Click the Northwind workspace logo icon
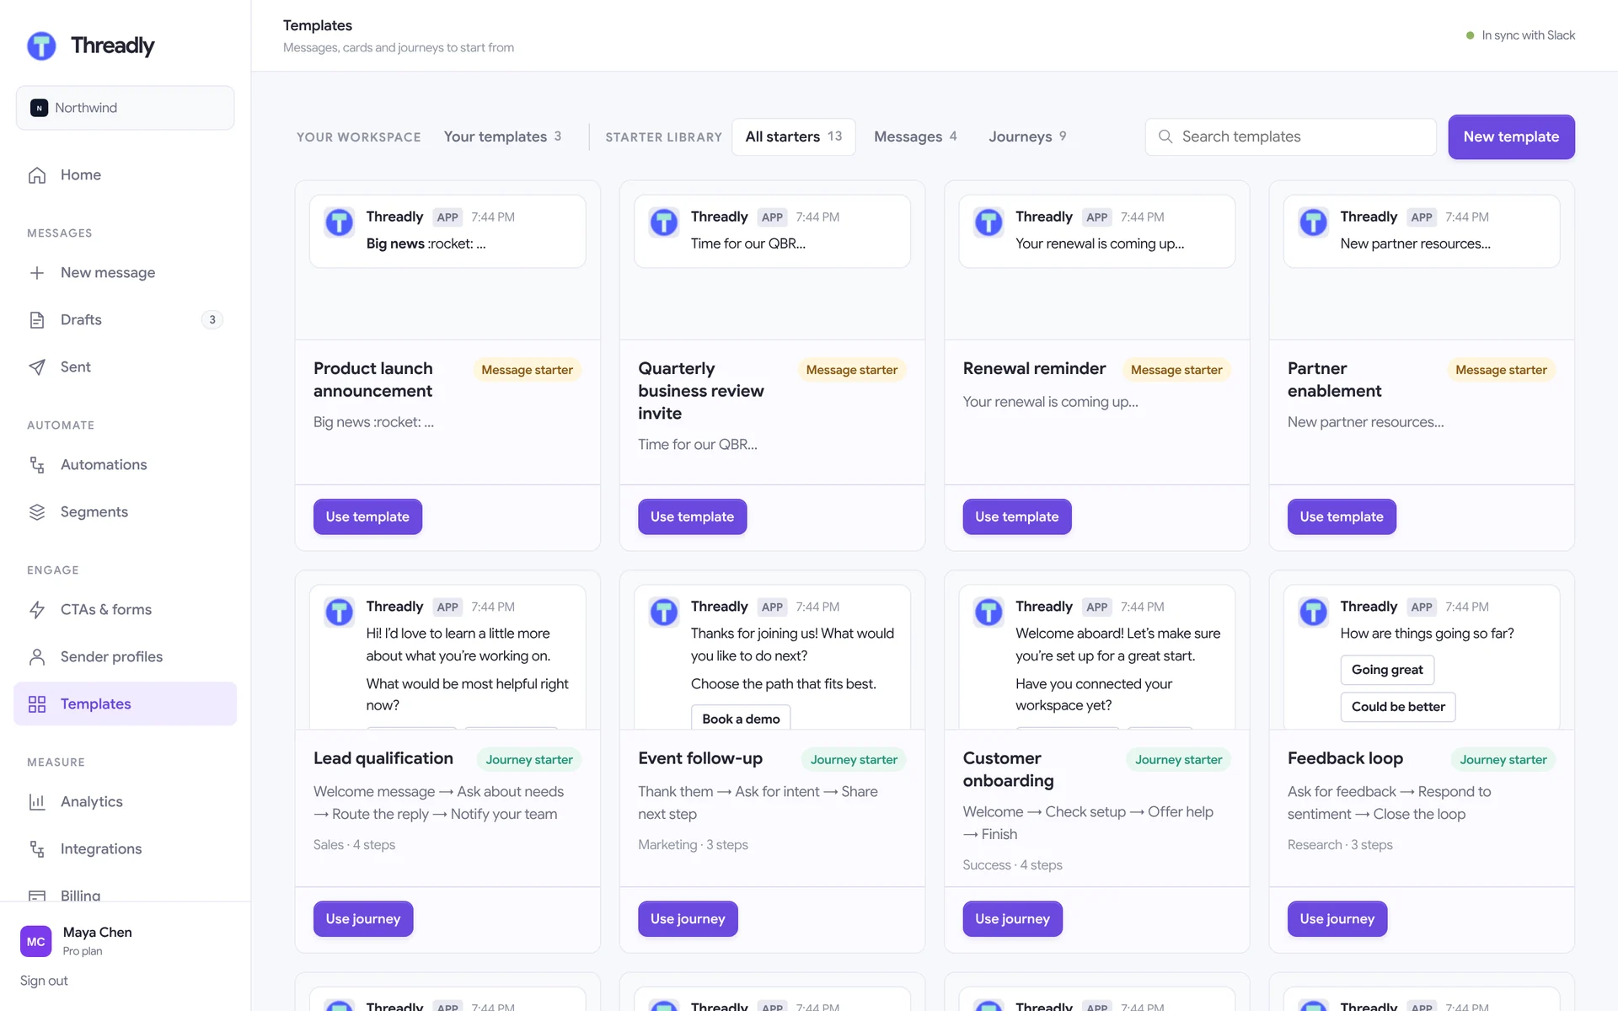 (x=39, y=108)
